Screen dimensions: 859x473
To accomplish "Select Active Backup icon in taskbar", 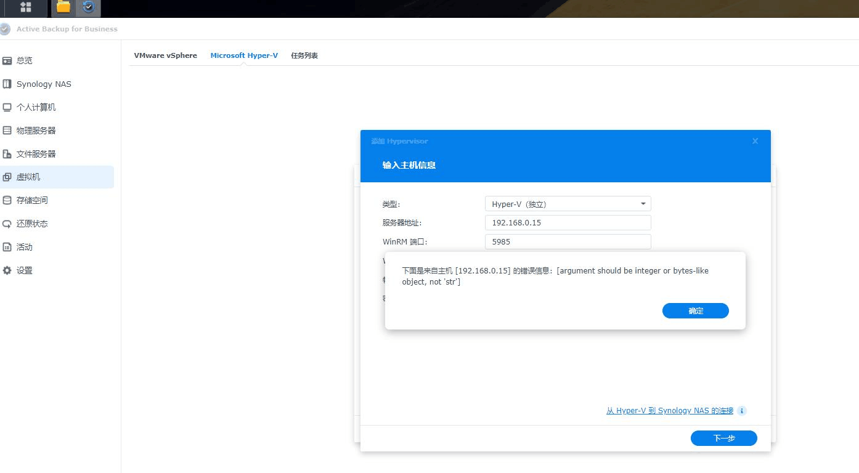I will pyautogui.click(x=88, y=7).
